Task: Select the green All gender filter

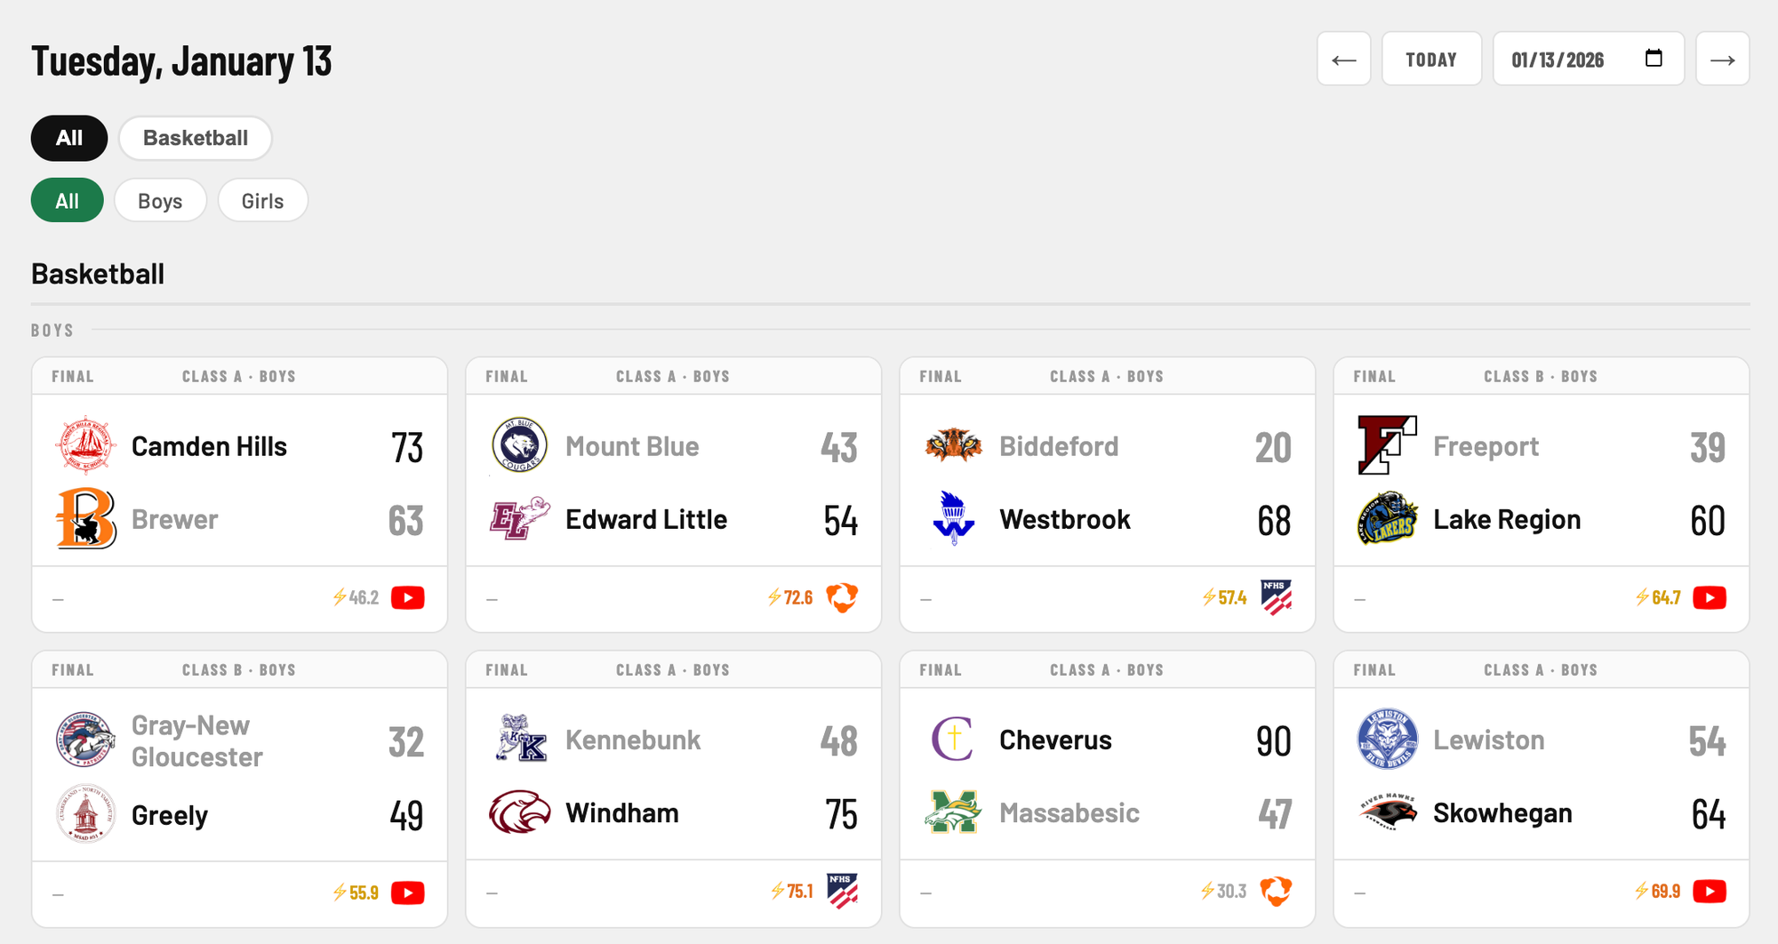Action: [x=68, y=201]
